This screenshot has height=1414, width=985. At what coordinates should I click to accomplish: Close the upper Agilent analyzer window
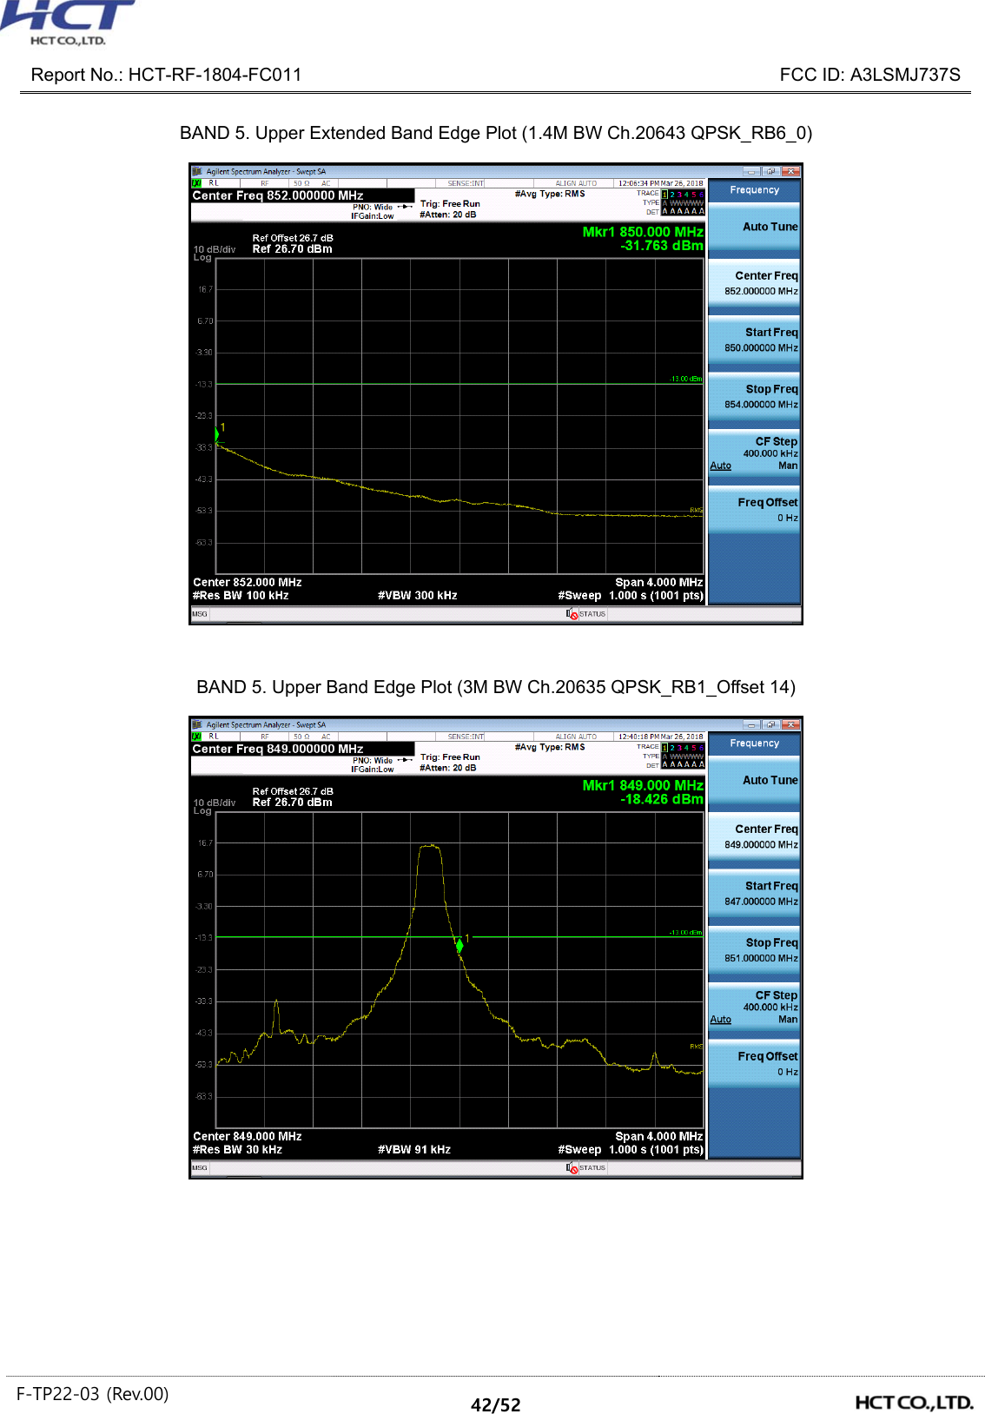tap(790, 171)
